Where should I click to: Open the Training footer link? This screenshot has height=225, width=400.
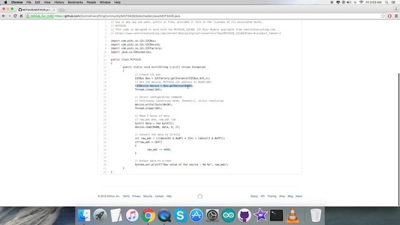[272, 196]
